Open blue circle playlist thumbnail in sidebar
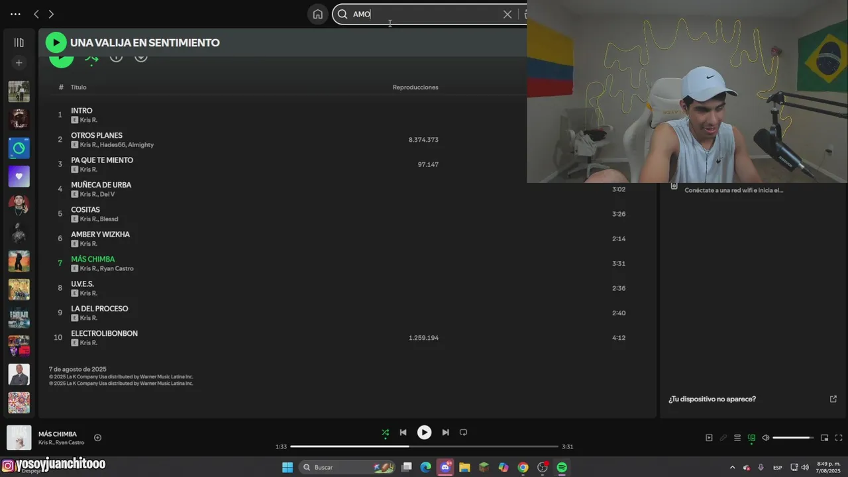The height and width of the screenshot is (477, 848). pos(19,148)
